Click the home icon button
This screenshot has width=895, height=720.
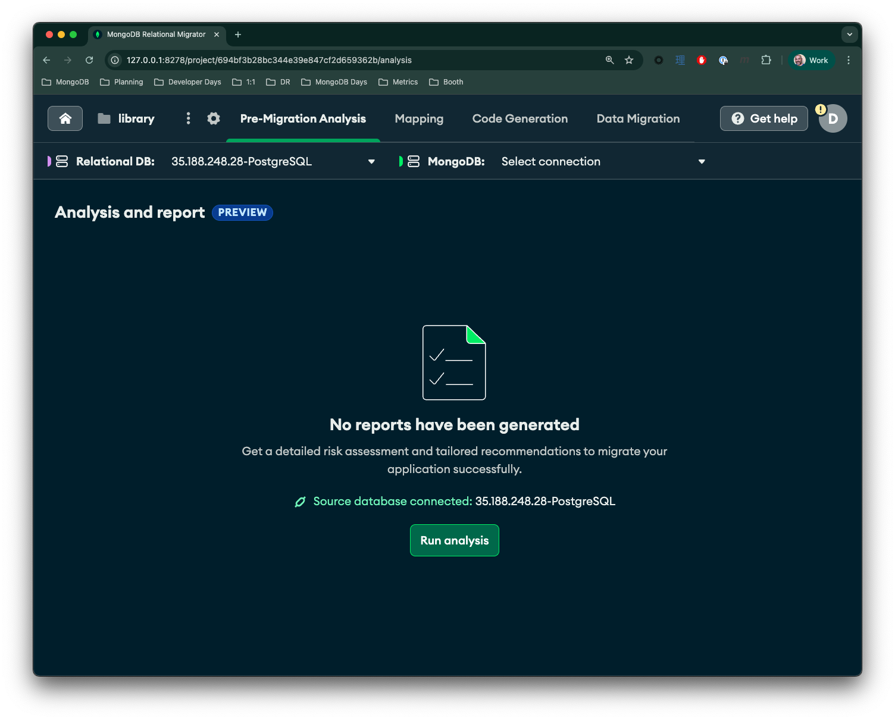pyautogui.click(x=65, y=118)
